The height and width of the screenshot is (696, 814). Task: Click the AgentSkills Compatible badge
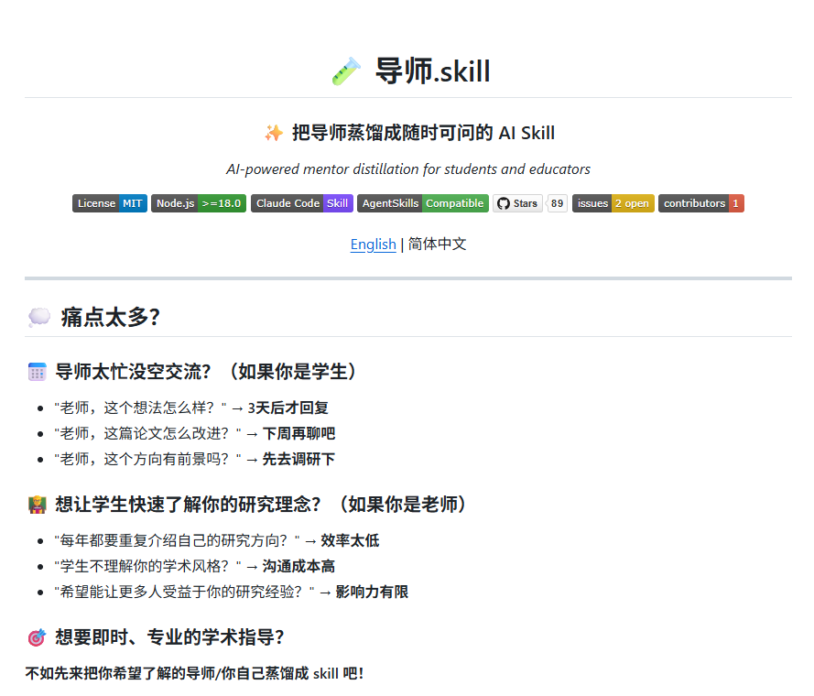(x=422, y=203)
